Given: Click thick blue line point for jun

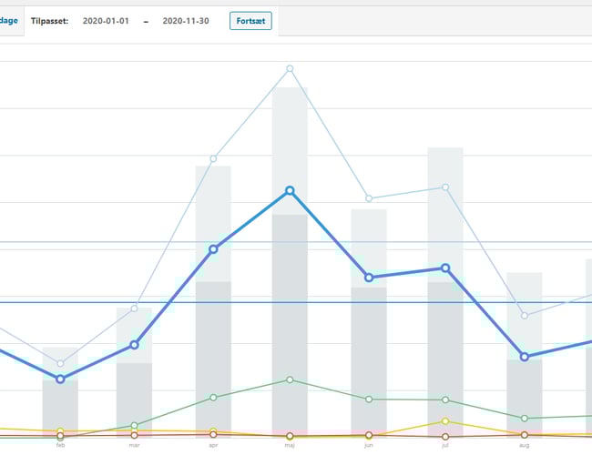Looking at the screenshot, I should (369, 278).
